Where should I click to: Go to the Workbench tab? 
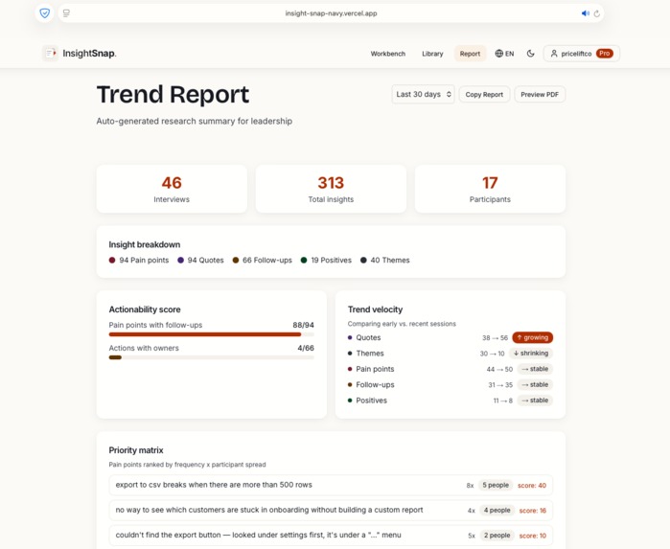coord(388,54)
